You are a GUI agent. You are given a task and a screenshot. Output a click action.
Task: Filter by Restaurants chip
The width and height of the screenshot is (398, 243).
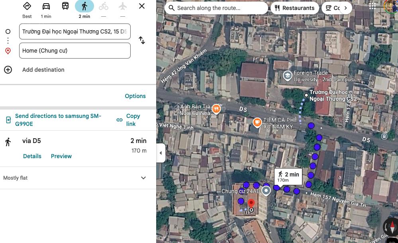point(295,8)
